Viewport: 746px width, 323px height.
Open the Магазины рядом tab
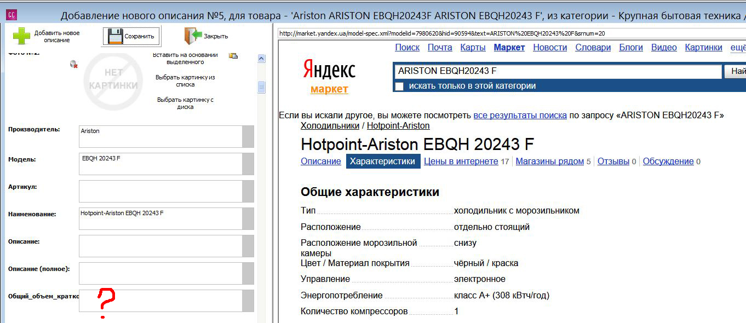click(x=549, y=161)
